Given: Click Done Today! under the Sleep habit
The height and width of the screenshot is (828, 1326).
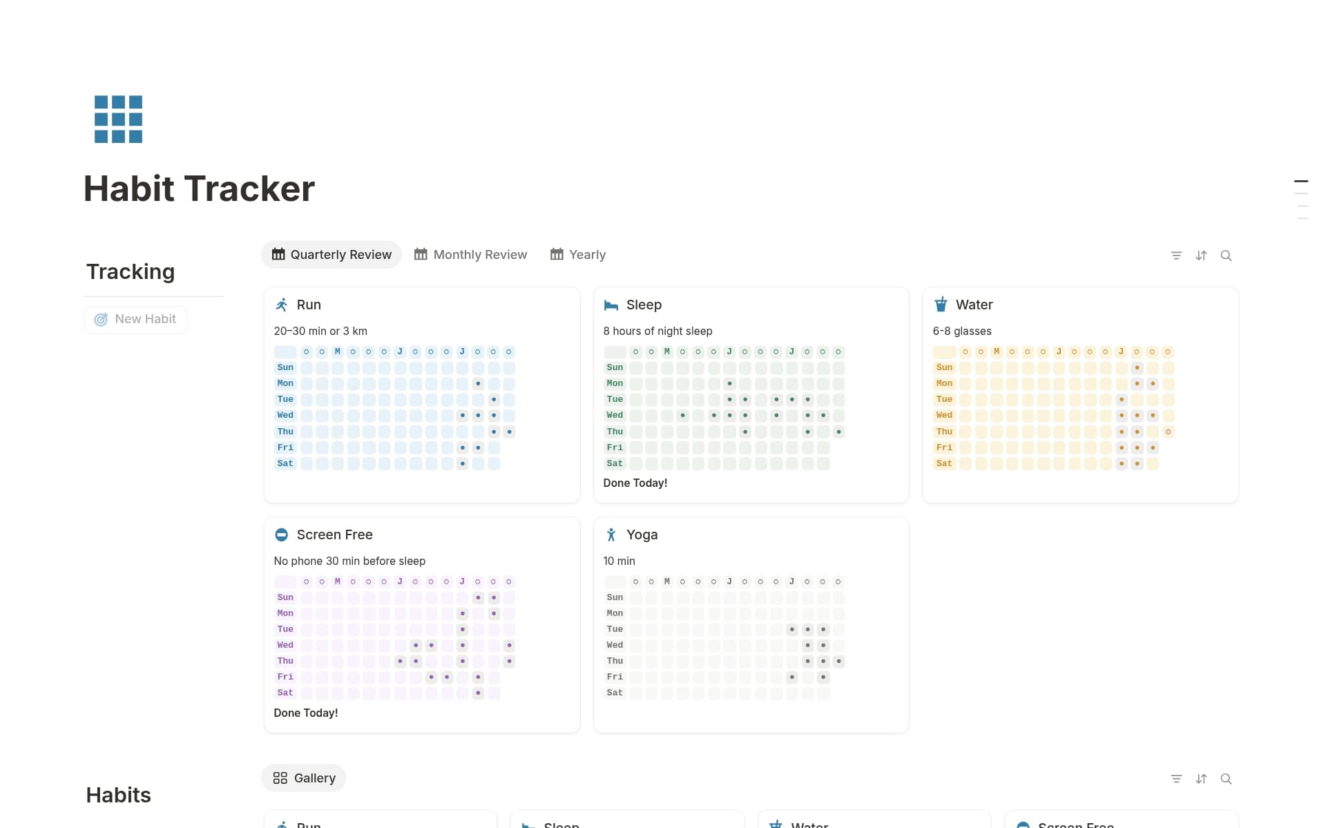Looking at the screenshot, I should coord(635,483).
